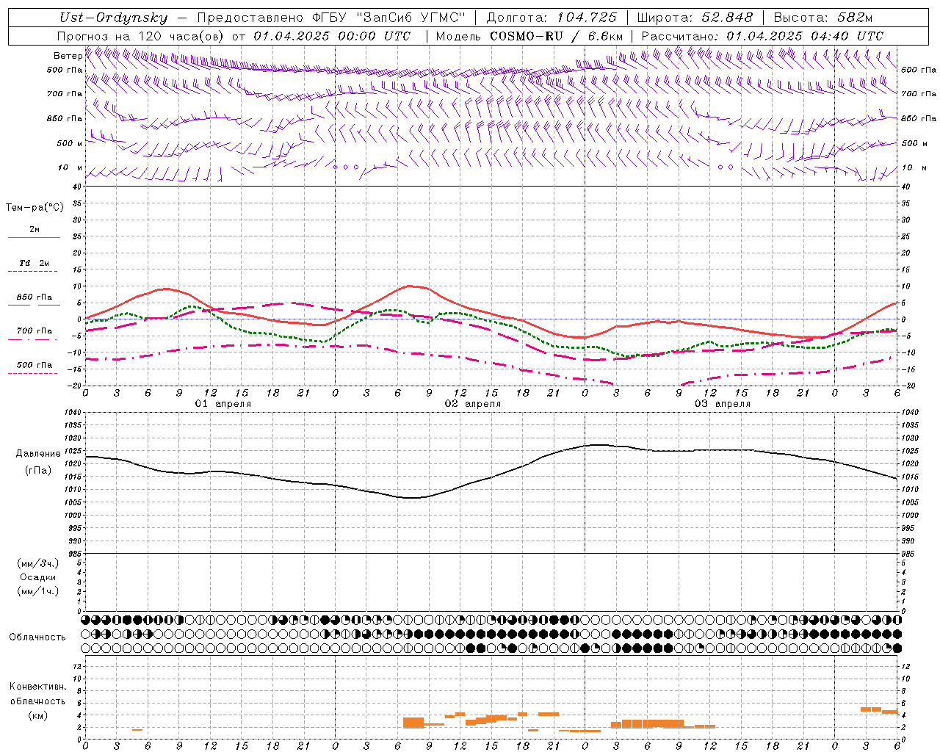The image size is (940, 752).
Task: Select the model label COSMO-RU / 6.6км
Action: 556,36
